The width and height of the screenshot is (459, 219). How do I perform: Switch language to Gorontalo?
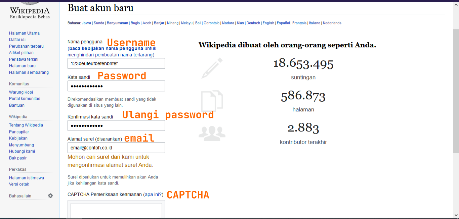pos(211,23)
